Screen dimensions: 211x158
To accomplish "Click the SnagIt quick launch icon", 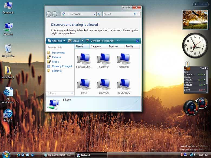I will point(32,155).
